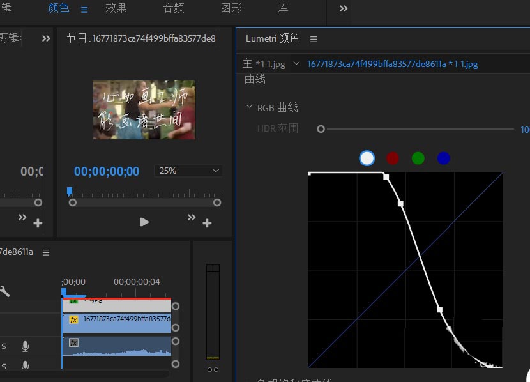Open the 图形 workspace
530x382 pixels.
coord(231,8)
